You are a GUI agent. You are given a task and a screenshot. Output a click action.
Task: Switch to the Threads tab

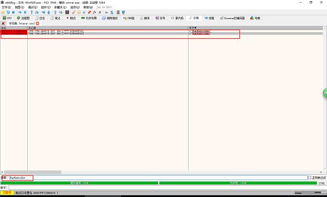(x=209, y=18)
